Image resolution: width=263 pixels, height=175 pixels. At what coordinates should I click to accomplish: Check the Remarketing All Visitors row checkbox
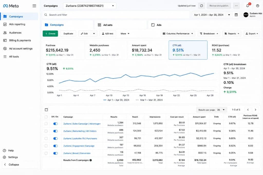(46, 131)
